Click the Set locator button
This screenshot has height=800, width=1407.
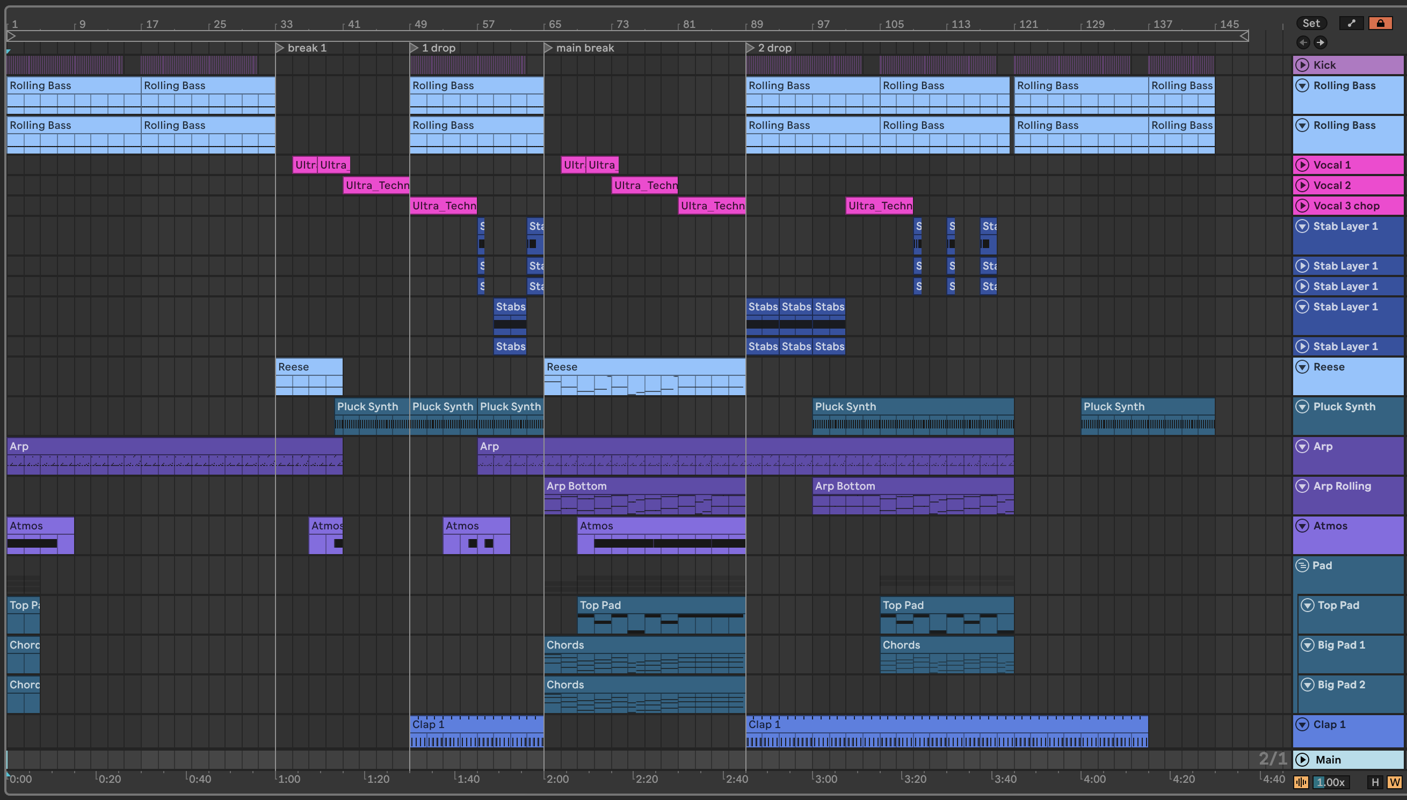tap(1311, 23)
